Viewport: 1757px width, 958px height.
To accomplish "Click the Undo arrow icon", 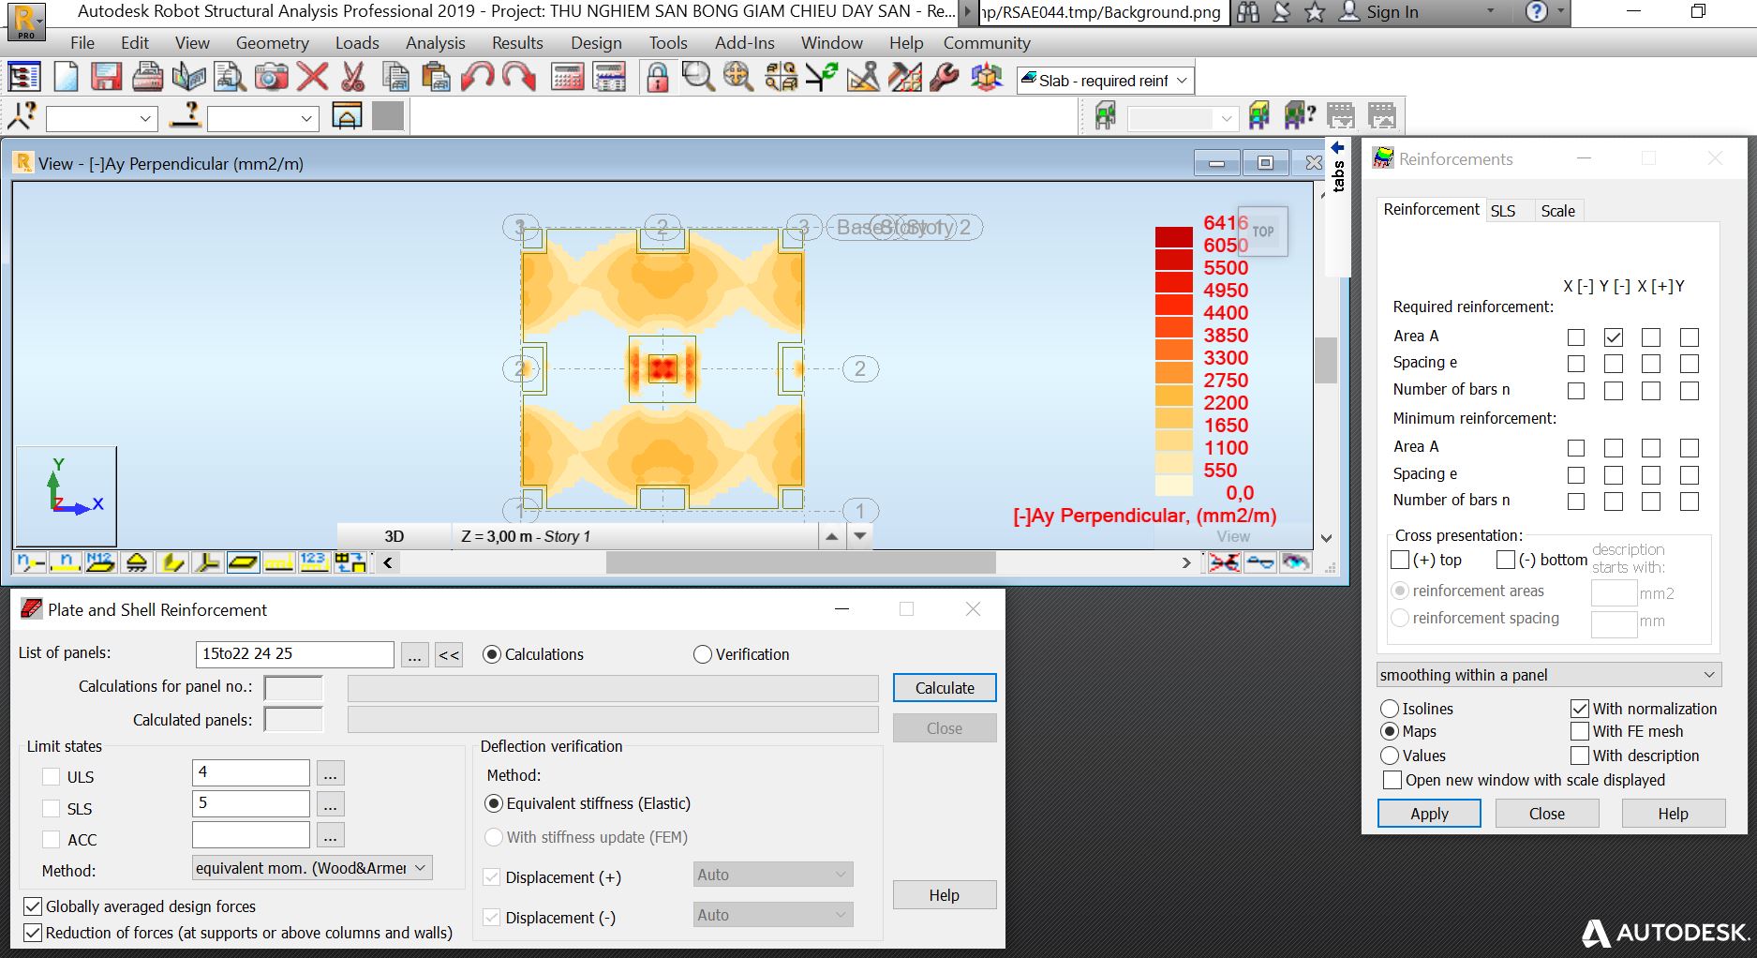I will [477, 78].
